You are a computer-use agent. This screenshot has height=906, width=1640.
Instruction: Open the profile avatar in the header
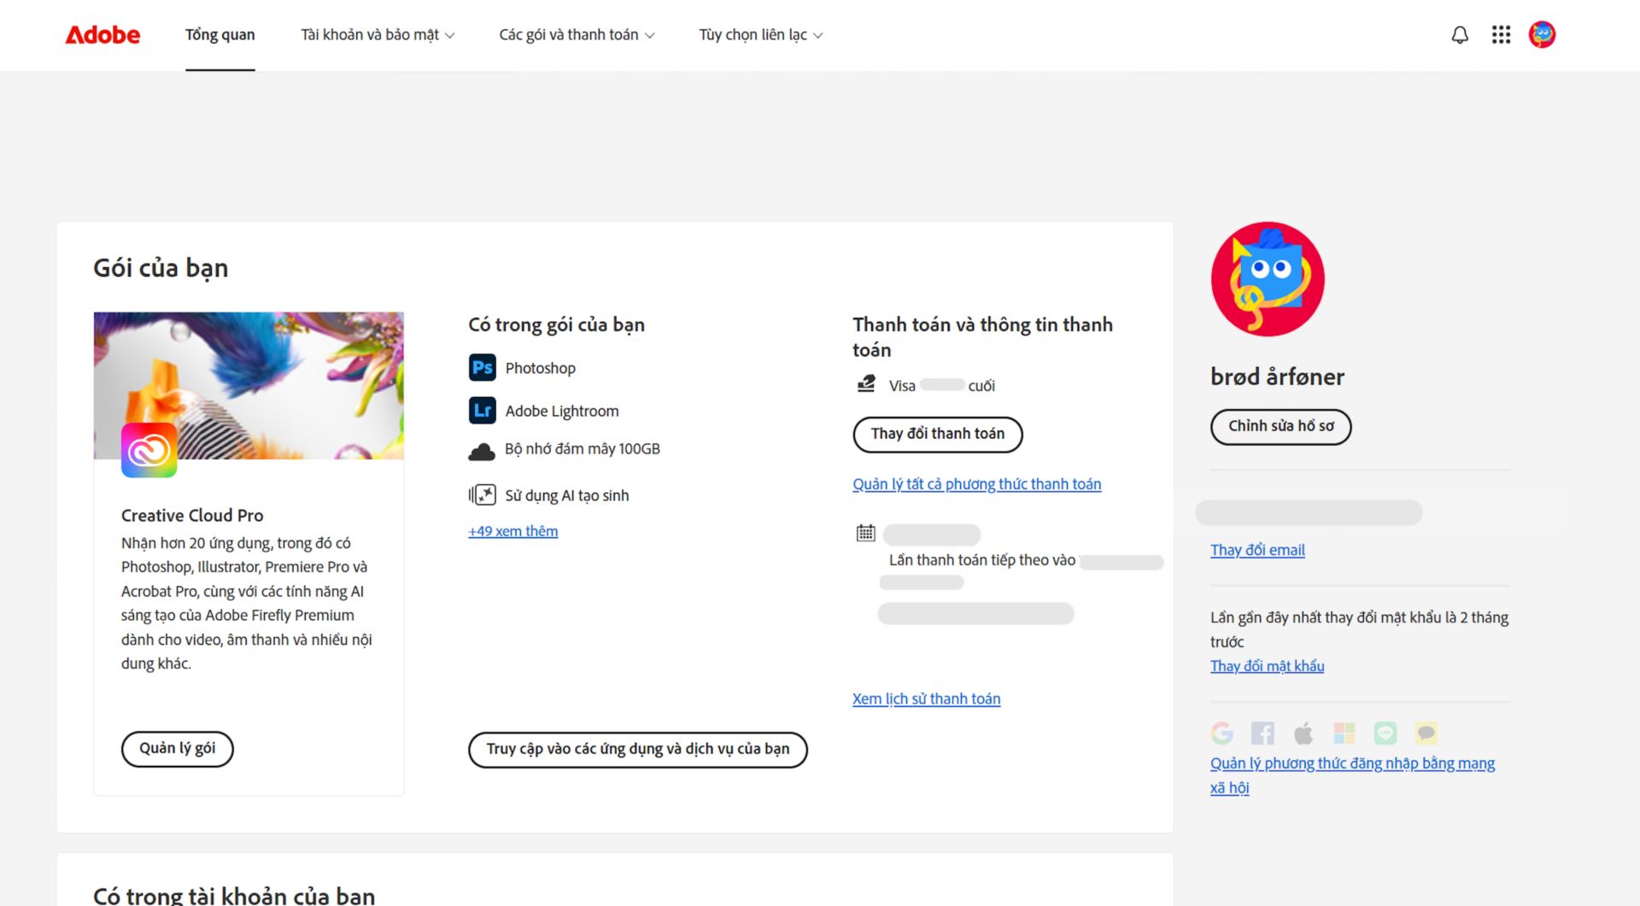(x=1542, y=35)
